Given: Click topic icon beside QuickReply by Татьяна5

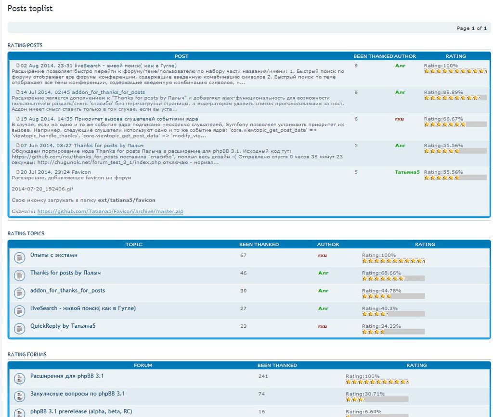Looking at the screenshot, I should pos(19,329).
